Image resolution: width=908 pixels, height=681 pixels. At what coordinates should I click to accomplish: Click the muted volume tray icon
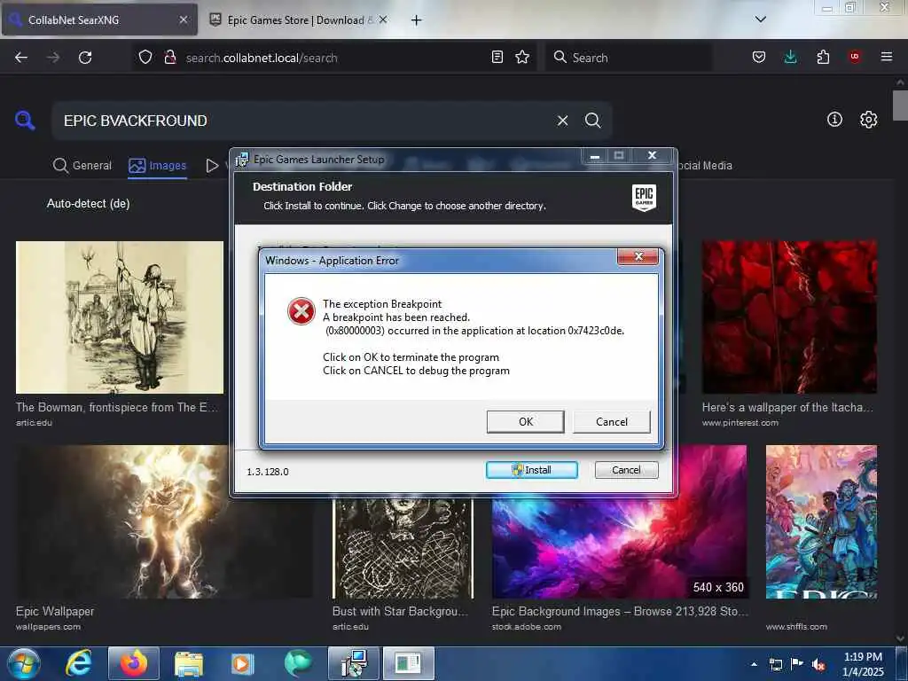(818, 664)
